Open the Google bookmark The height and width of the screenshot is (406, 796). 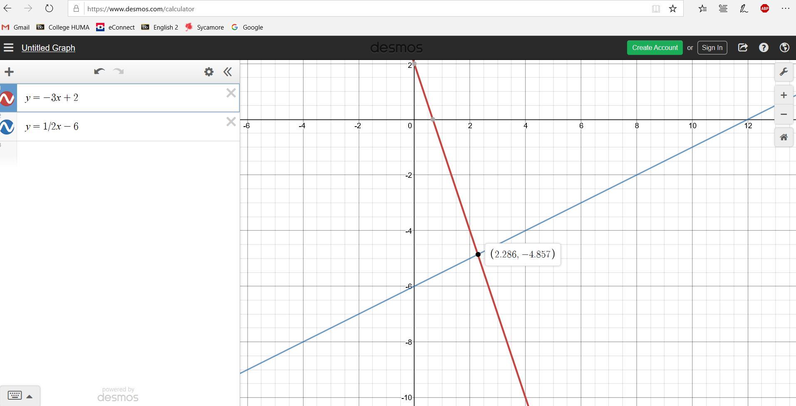247,27
